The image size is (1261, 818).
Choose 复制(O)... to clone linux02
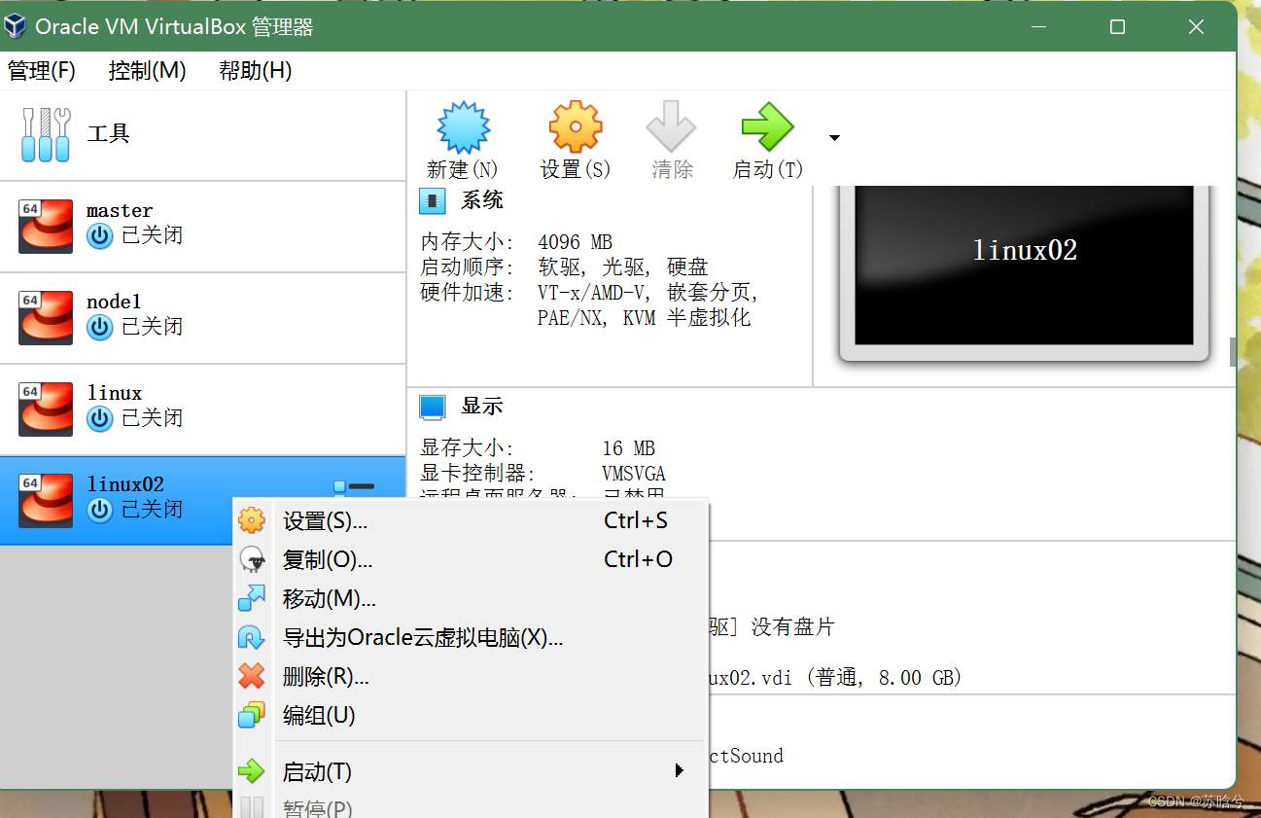click(472, 560)
